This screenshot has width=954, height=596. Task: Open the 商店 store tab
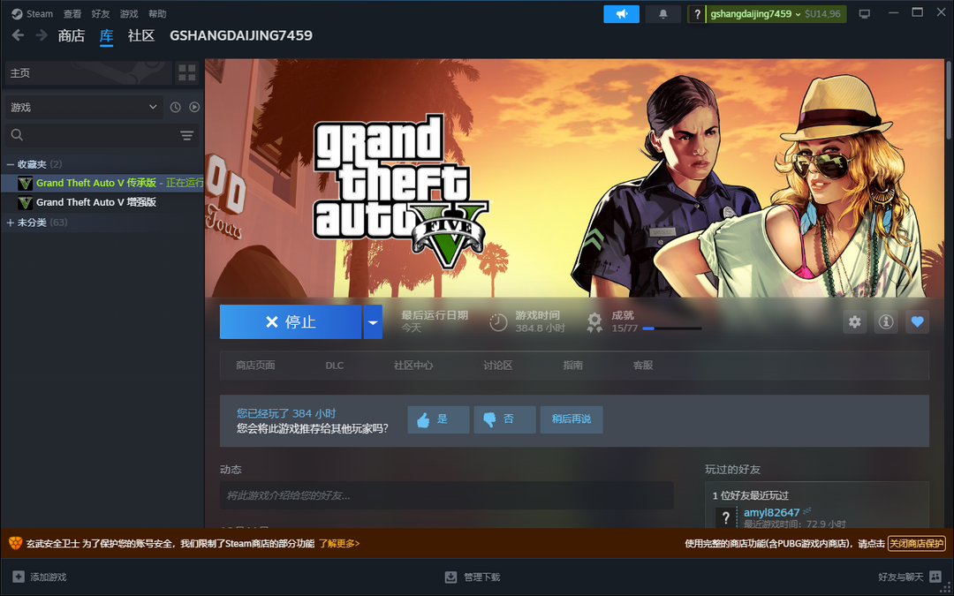tap(71, 35)
